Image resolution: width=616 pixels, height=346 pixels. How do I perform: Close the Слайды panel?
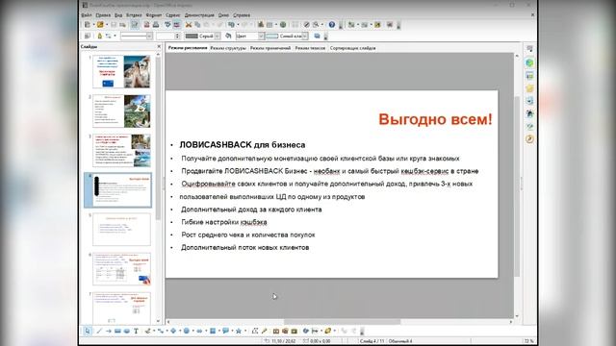(x=159, y=47)
